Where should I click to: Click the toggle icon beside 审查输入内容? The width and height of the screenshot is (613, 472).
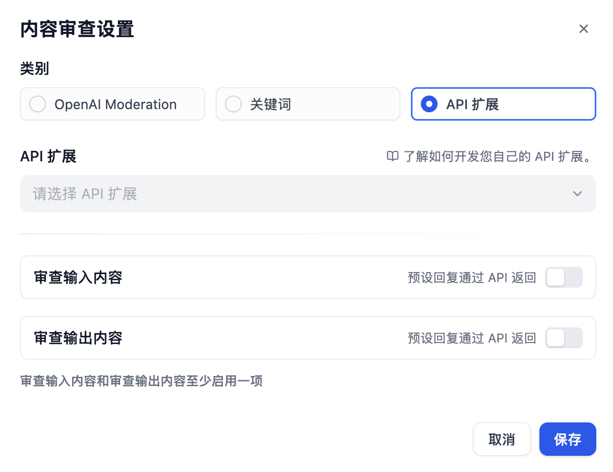click(x=564, y=277)
